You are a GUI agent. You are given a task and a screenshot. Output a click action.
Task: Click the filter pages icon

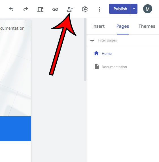[x=92, y=40]
